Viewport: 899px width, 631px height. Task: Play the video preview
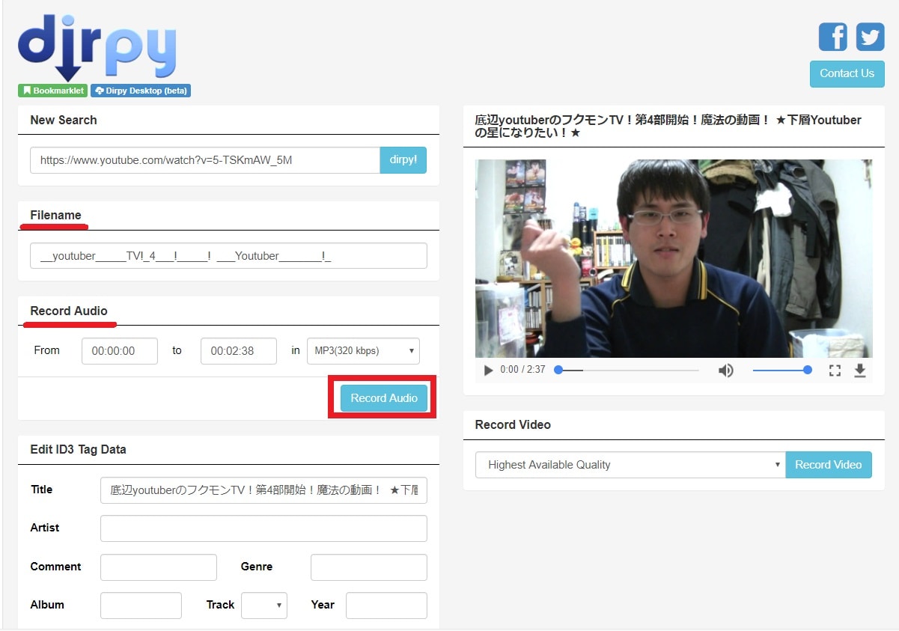click(x=489, y=371)
